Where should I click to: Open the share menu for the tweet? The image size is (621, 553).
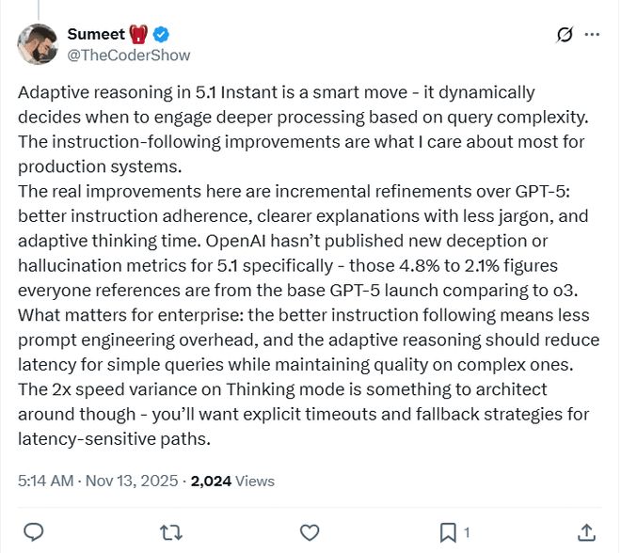pos(585,532)
